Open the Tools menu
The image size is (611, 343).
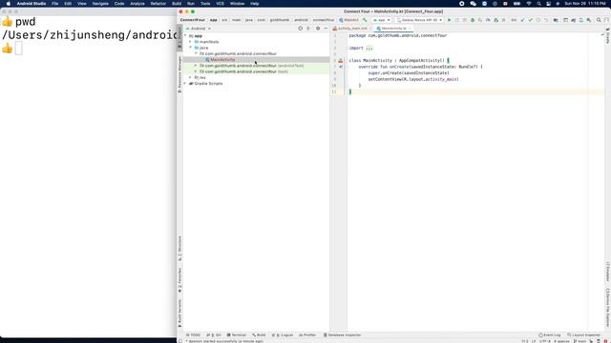[x=205, y=4]
